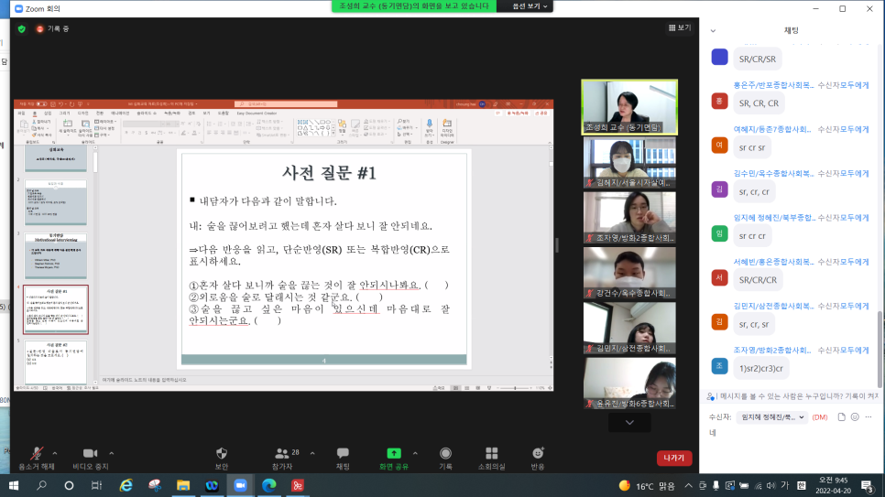This screenshot has height=497, width=885.
Task: Click the red Leave meeting button
Action: tap(673, 458)
